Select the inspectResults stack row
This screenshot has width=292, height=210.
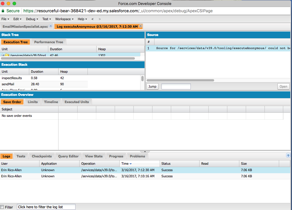pyautogui.click(x=44, y=78)
